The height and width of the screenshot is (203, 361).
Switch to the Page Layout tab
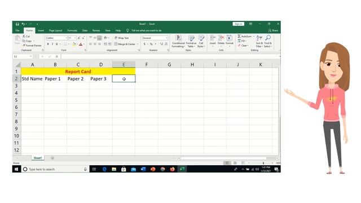tap(55, 30)
